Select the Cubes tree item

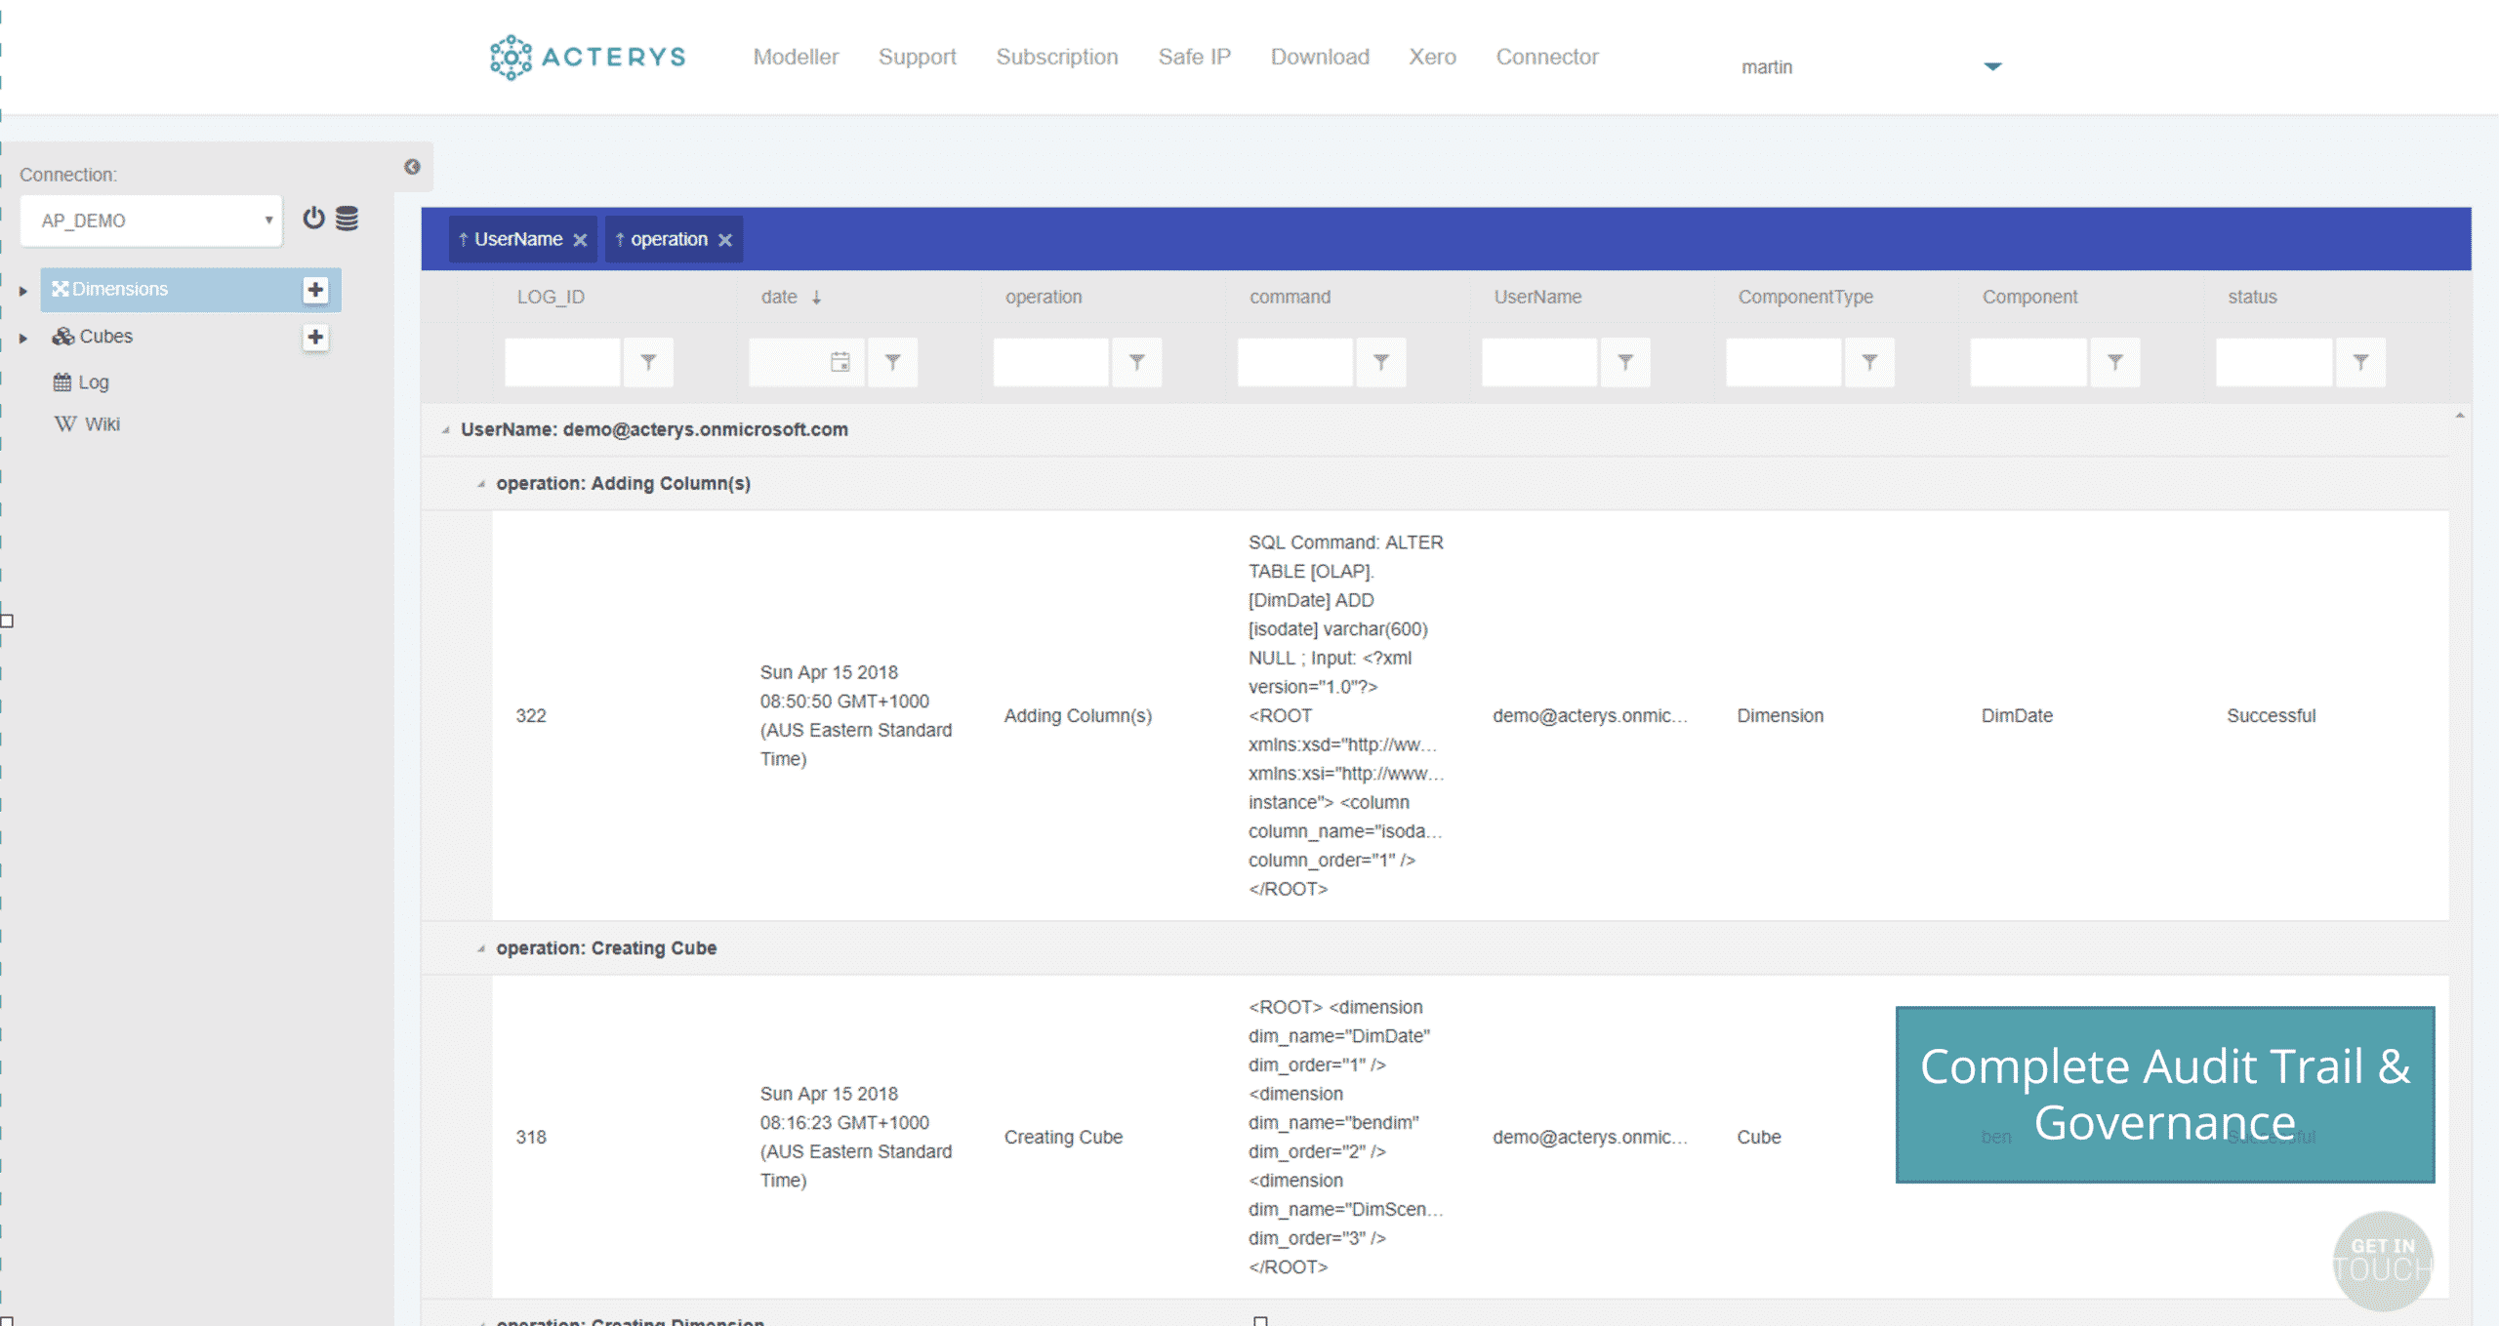pos(93,337)
